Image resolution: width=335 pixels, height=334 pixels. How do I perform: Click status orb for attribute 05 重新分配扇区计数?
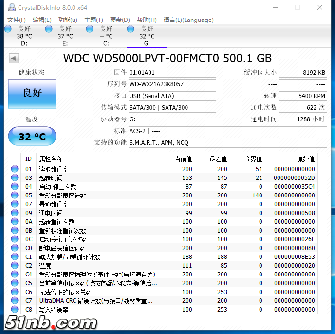(x=15, y=196)
